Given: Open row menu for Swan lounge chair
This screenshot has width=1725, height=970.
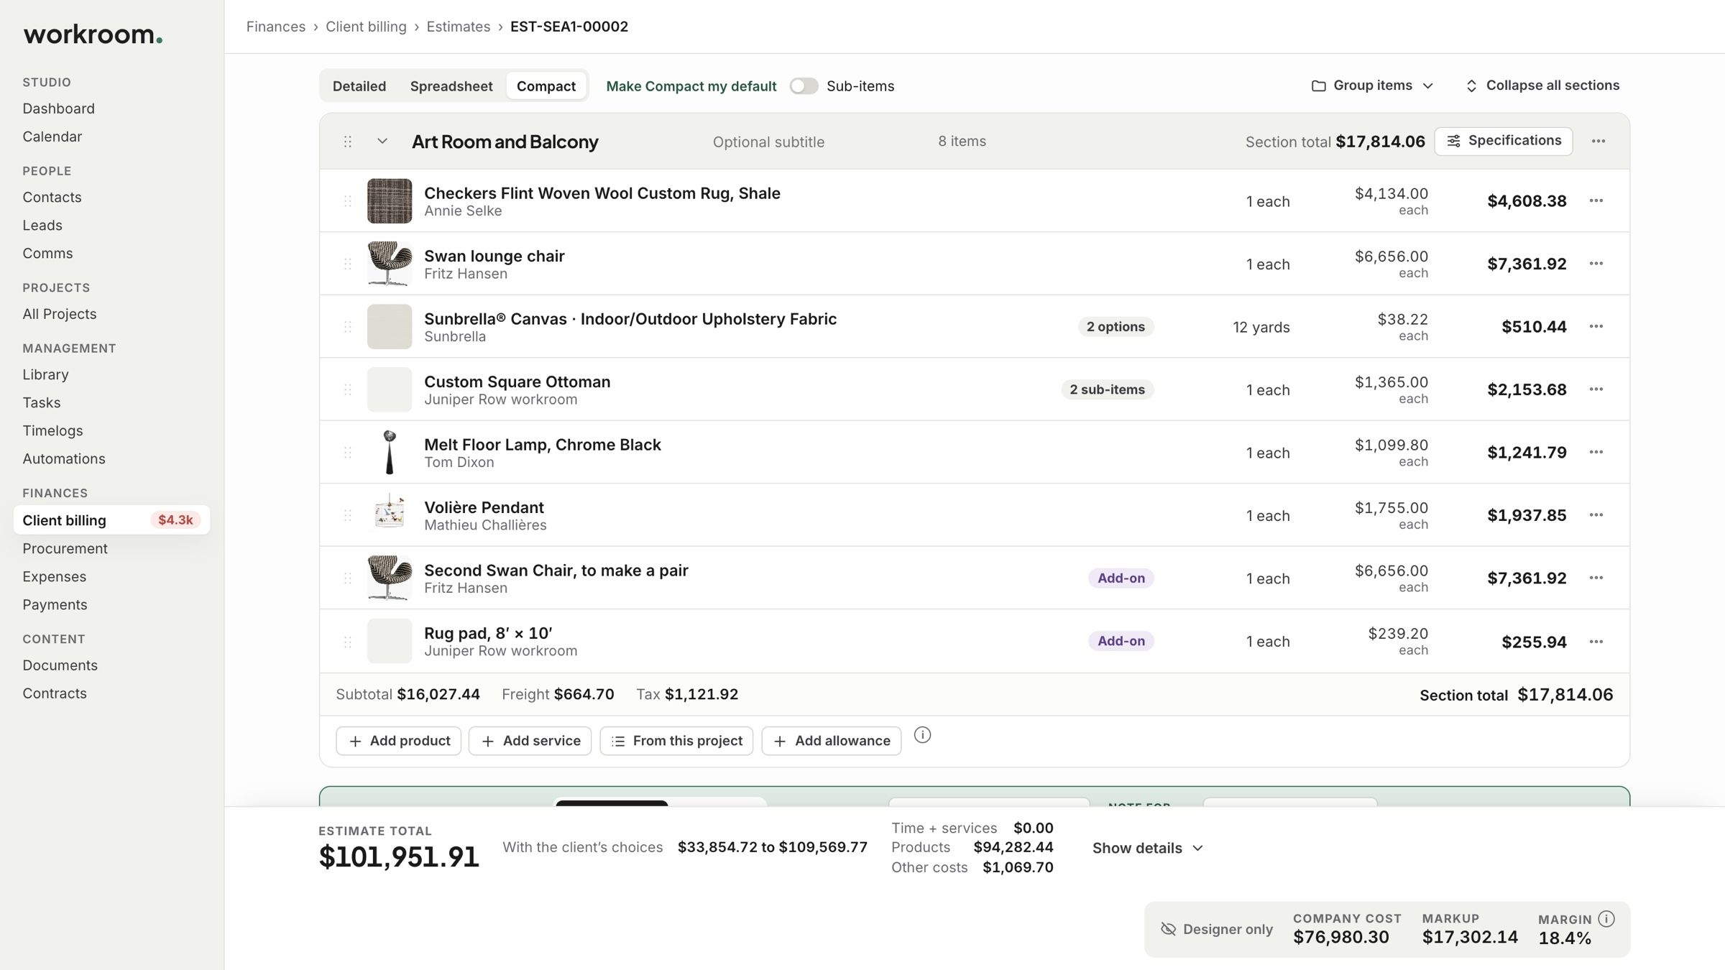Looking at the screenshot, I should (x=1596, y=264).
